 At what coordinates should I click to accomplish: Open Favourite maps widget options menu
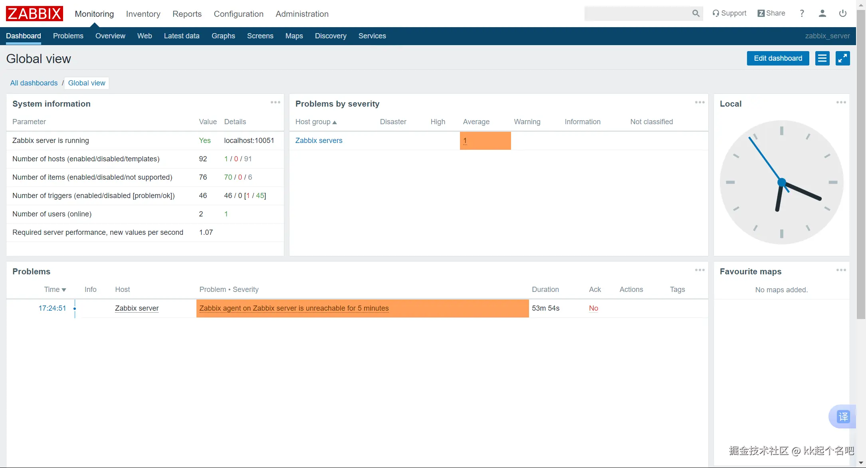click(841, 270)
